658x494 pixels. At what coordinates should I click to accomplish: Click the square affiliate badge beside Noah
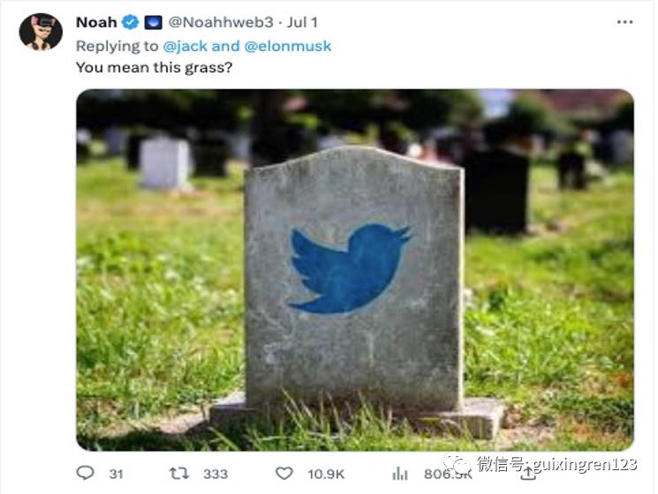coord(154,22)
